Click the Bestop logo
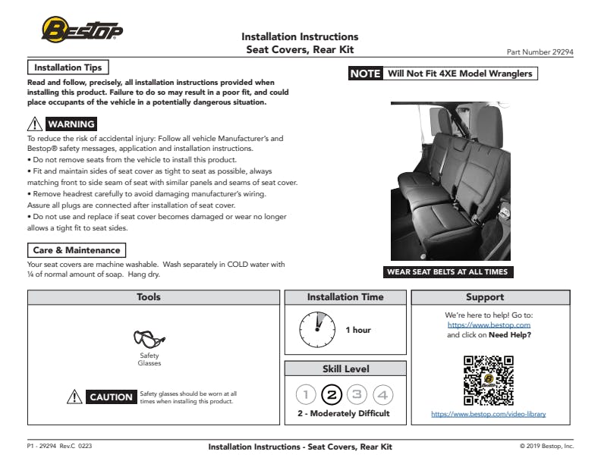The height and width of the screenshot is (464, 601). 82,30
